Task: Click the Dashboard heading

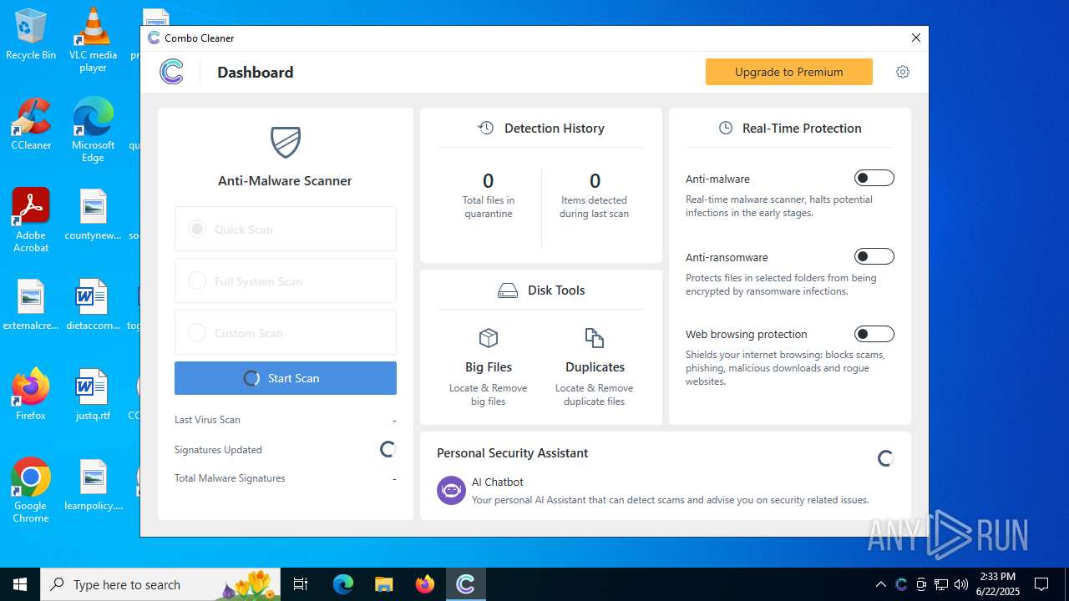Action: [256, 72]
